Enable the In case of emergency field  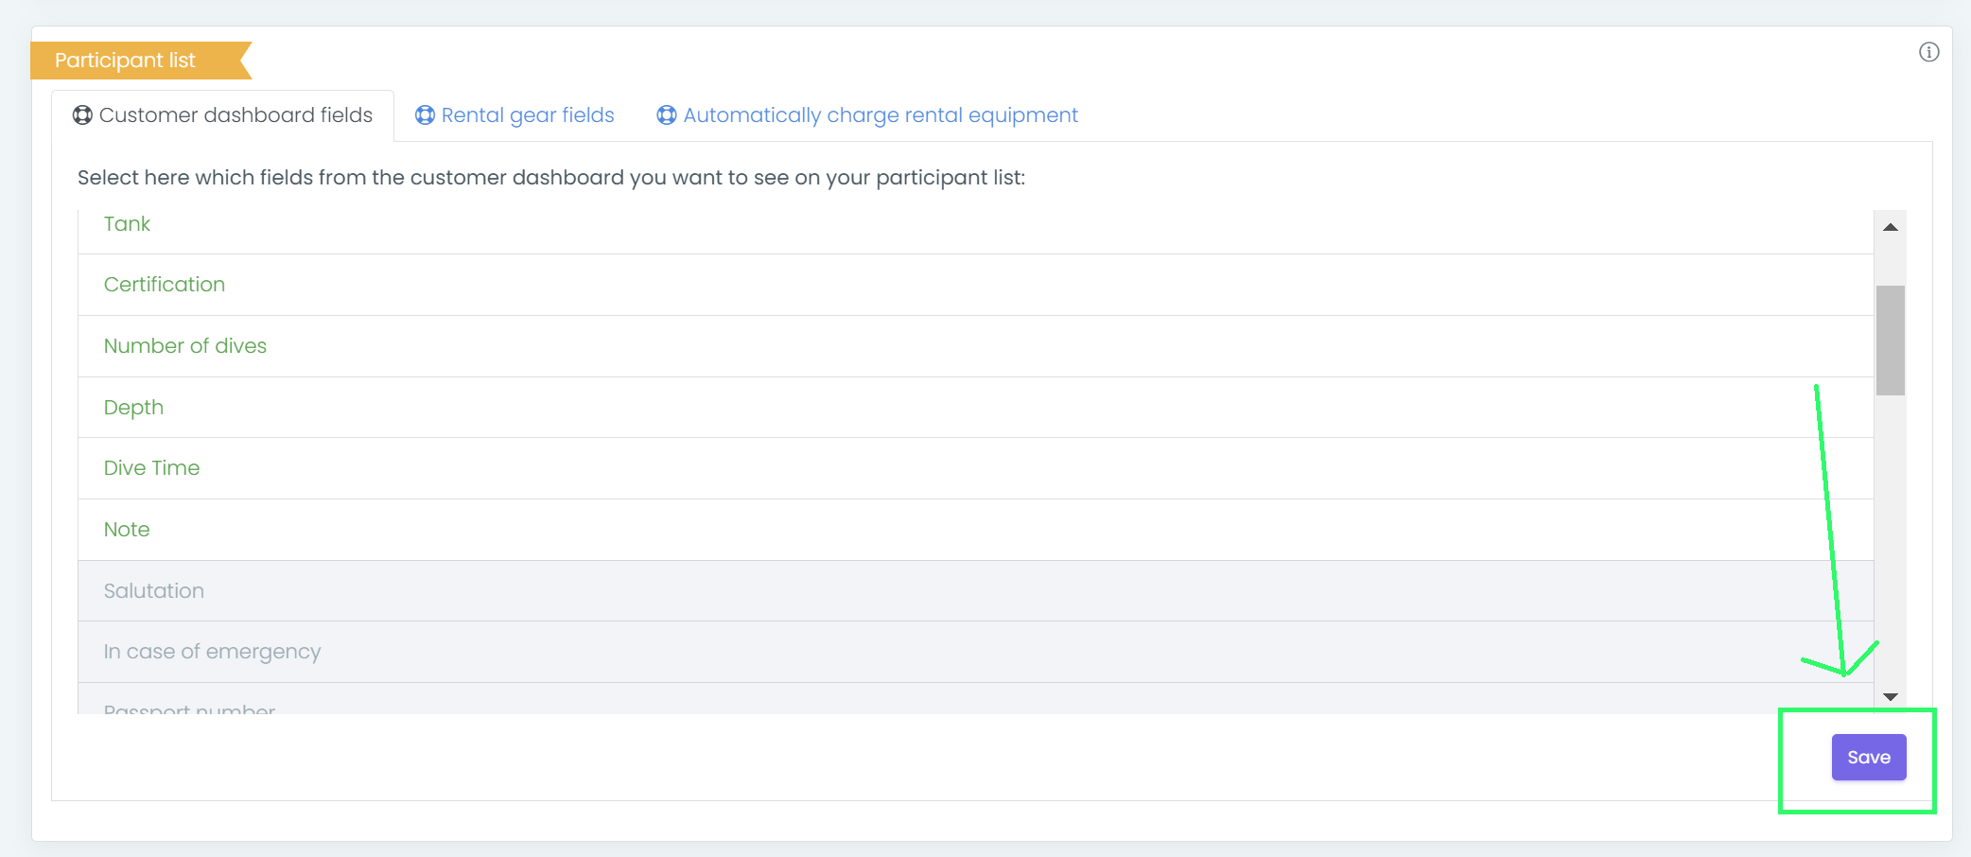(212, 652)
